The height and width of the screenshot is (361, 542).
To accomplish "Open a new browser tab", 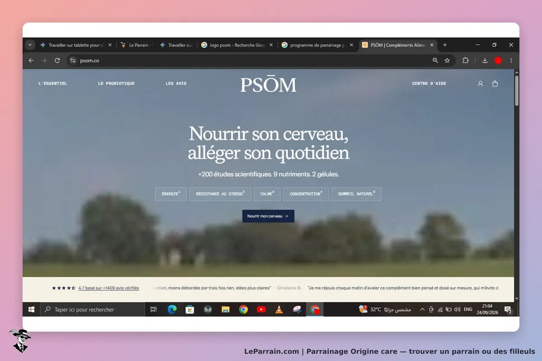I will [x=445, y=45].
